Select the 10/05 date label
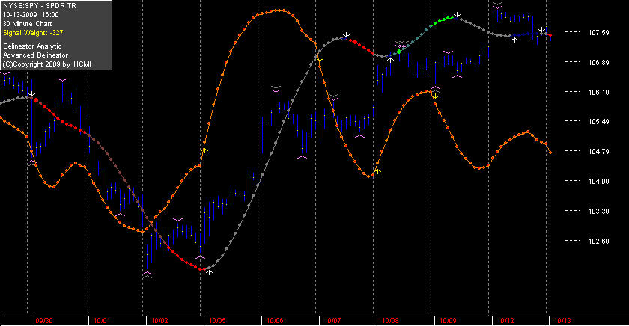This screenshot has height=326, width=629. point(217,321)
